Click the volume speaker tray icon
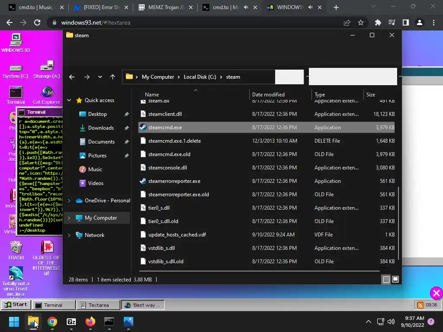This screenshot has height=332, width=443. (x=391, y=322)
